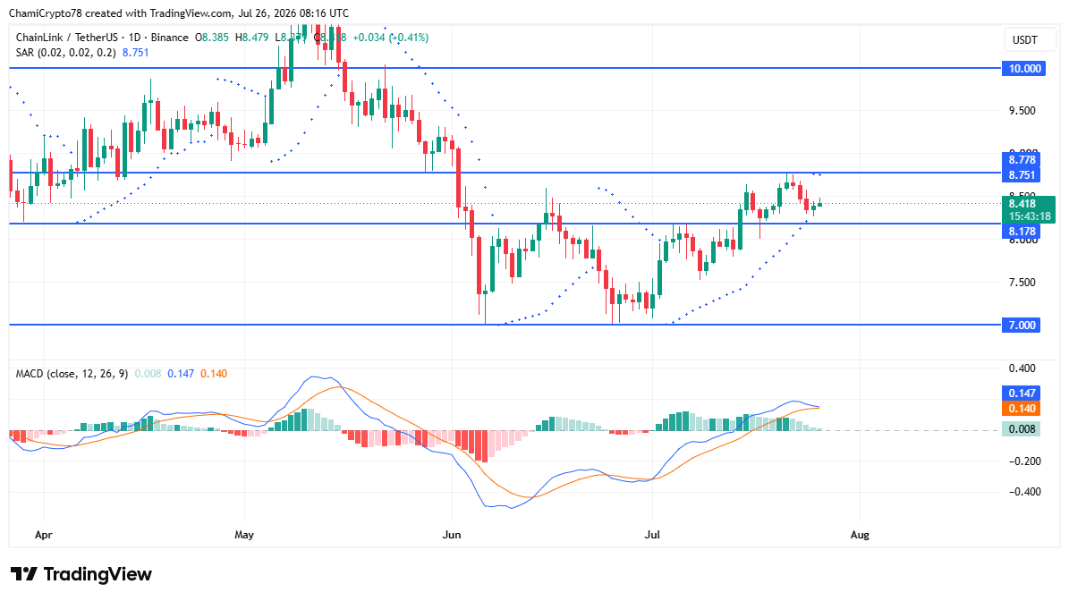Screen dimensions: 1069x601
Task: Click the 10.000 horizontal line price label
Action: [1023, 68]
